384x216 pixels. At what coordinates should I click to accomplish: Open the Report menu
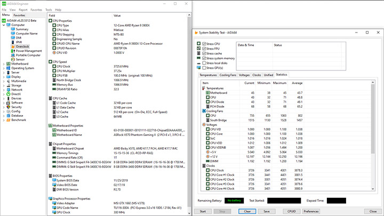[23, 10]
